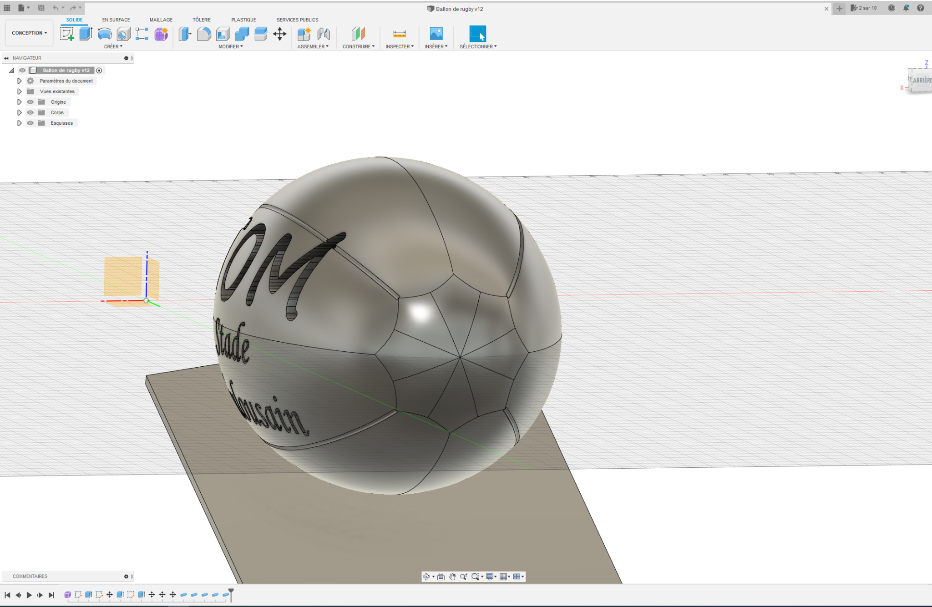Toggle visibility of Ballon de rugby v12 root
The height and width of the screenshot is (607, 932).
pyautogui.click(x=22, y=70)
